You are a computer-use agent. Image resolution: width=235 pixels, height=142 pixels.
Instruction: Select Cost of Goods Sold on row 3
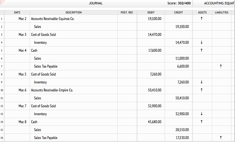click(x=43, y=34)
